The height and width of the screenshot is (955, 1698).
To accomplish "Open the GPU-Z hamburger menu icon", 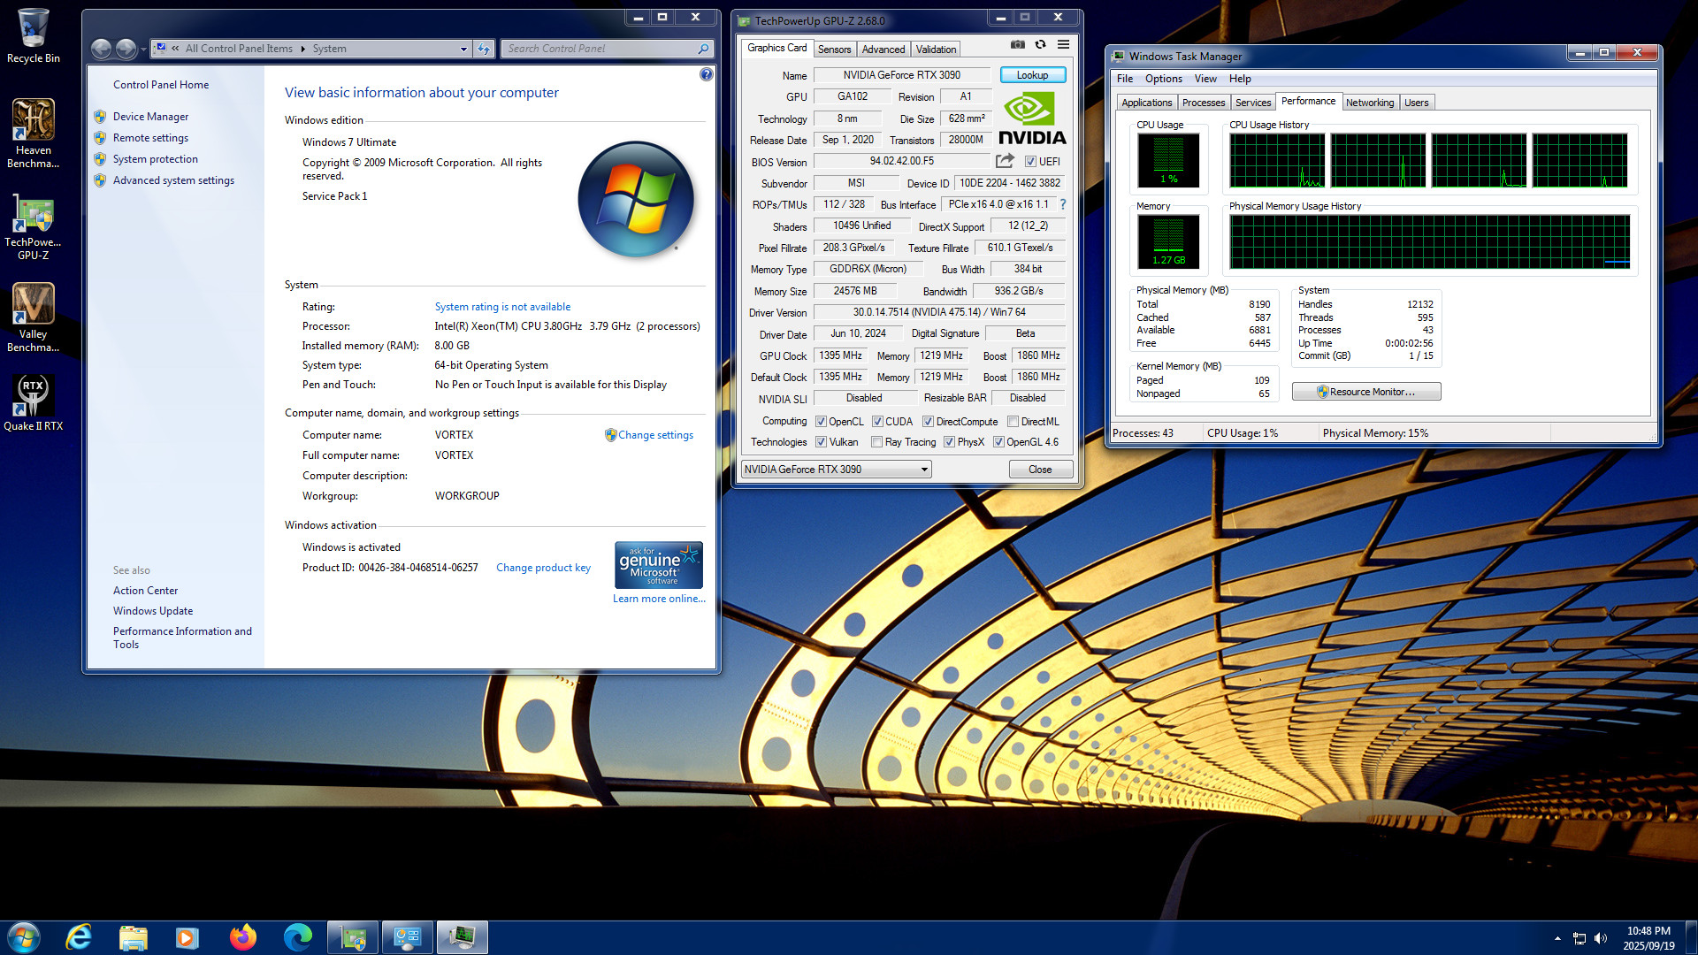I will (x=1064, y=44).
